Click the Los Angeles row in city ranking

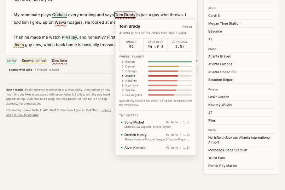pyautogui.click(x=155, y=95)
